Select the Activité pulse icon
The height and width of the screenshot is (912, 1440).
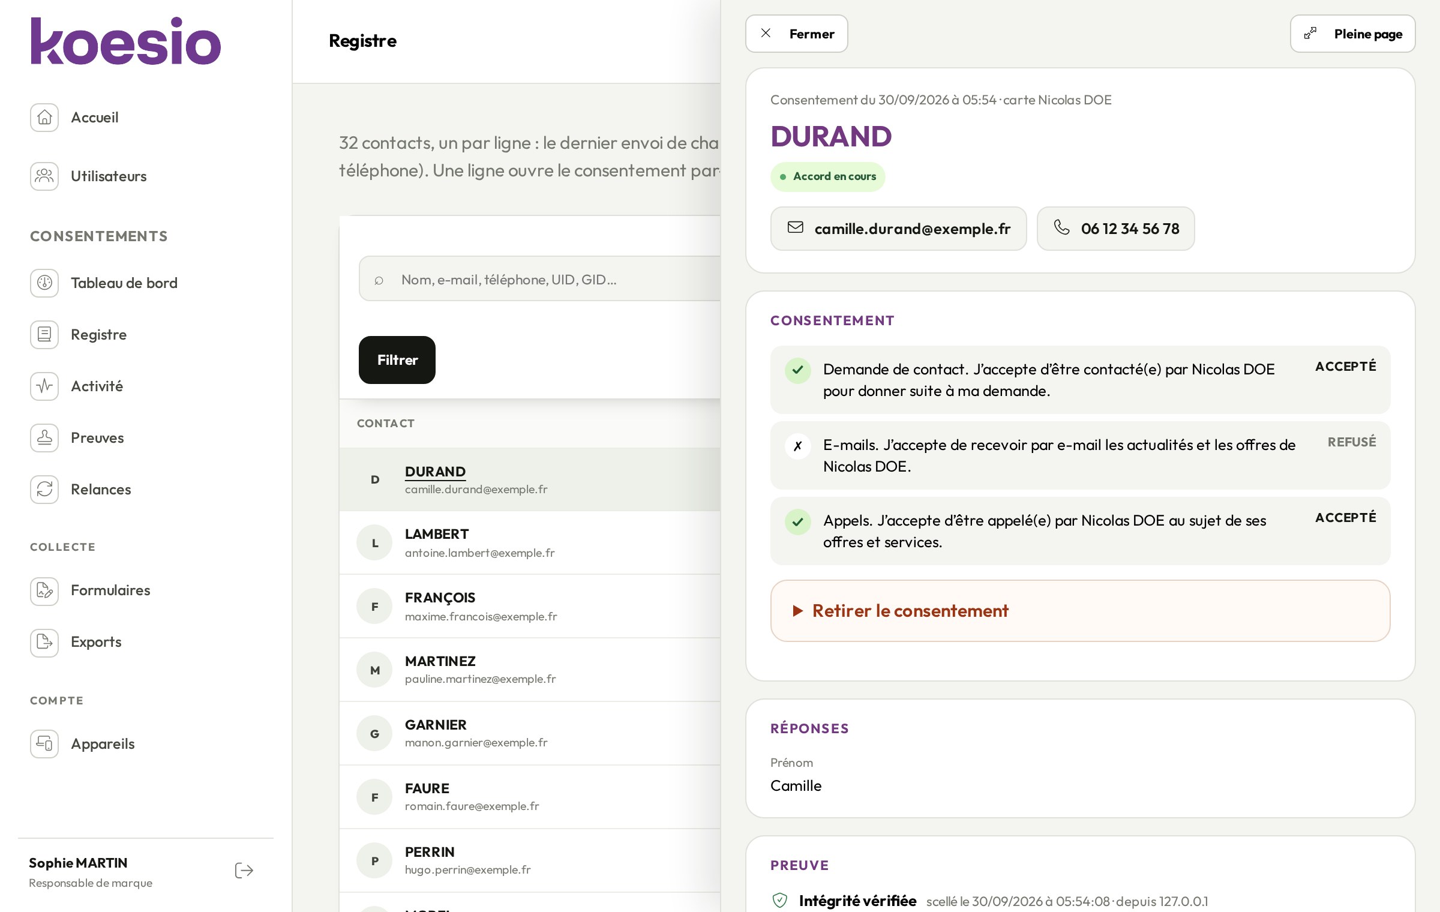point(44,386)
